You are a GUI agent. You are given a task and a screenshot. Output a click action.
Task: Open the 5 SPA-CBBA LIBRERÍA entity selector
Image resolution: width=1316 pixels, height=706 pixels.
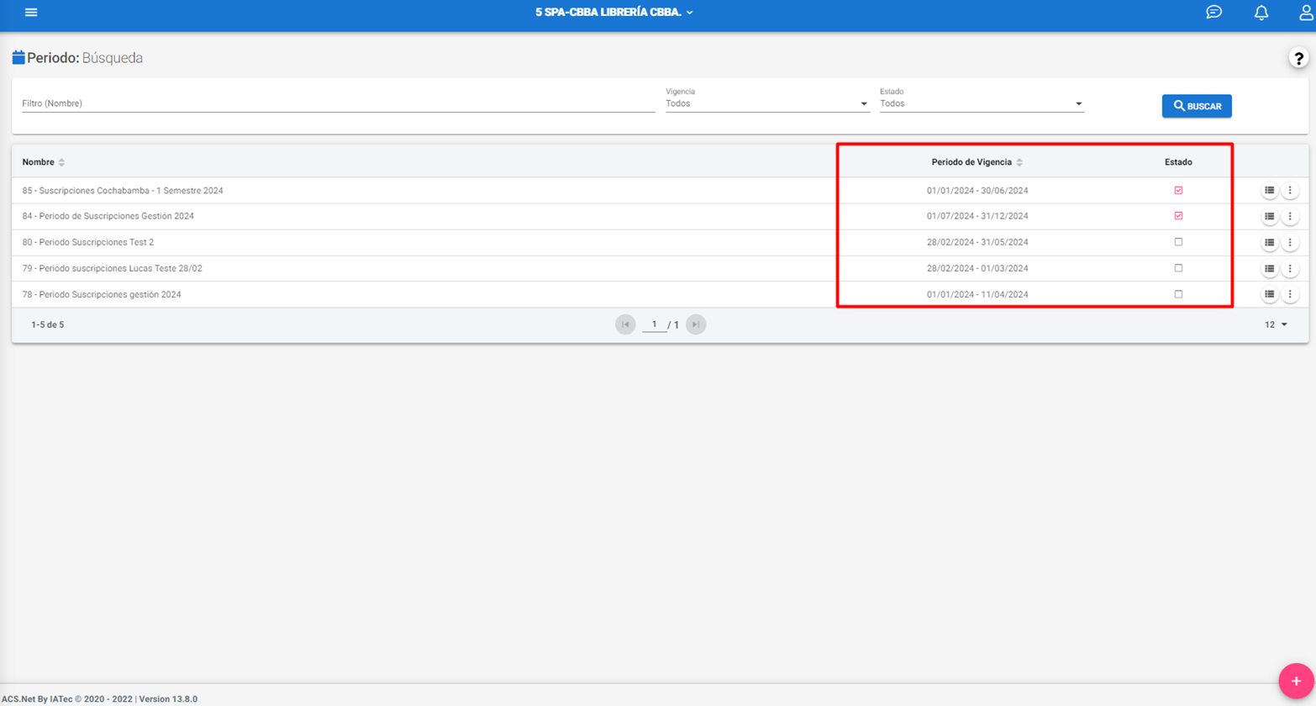tap(614, 13)
